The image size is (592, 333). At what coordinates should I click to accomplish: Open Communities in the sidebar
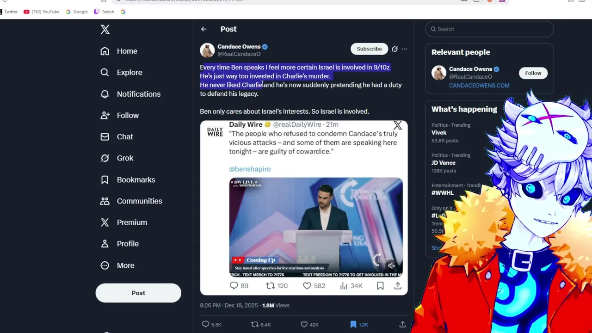pyautogui.click(x=131, y=201)
